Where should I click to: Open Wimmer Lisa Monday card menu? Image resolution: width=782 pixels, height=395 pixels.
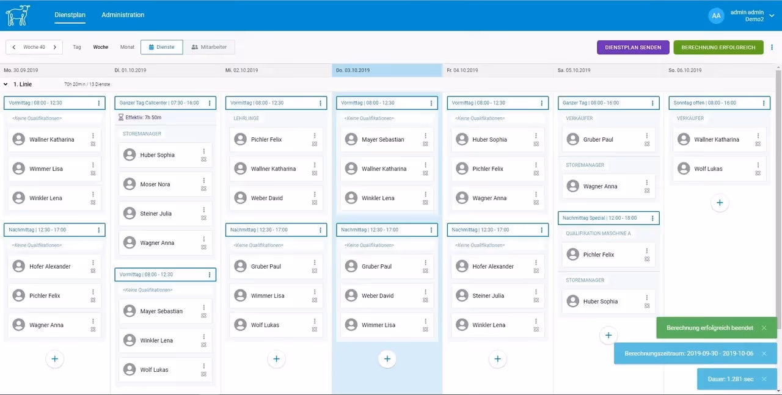click(x=93, y=165)
